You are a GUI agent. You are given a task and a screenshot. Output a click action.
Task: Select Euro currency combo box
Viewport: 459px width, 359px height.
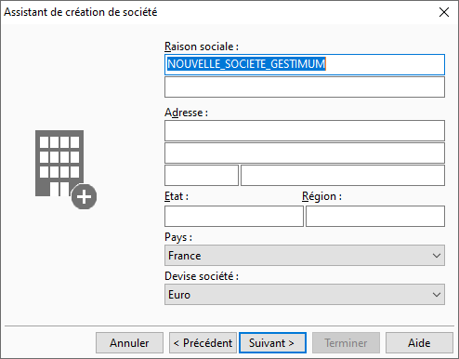pyautogui.click(x=305, y=295)
